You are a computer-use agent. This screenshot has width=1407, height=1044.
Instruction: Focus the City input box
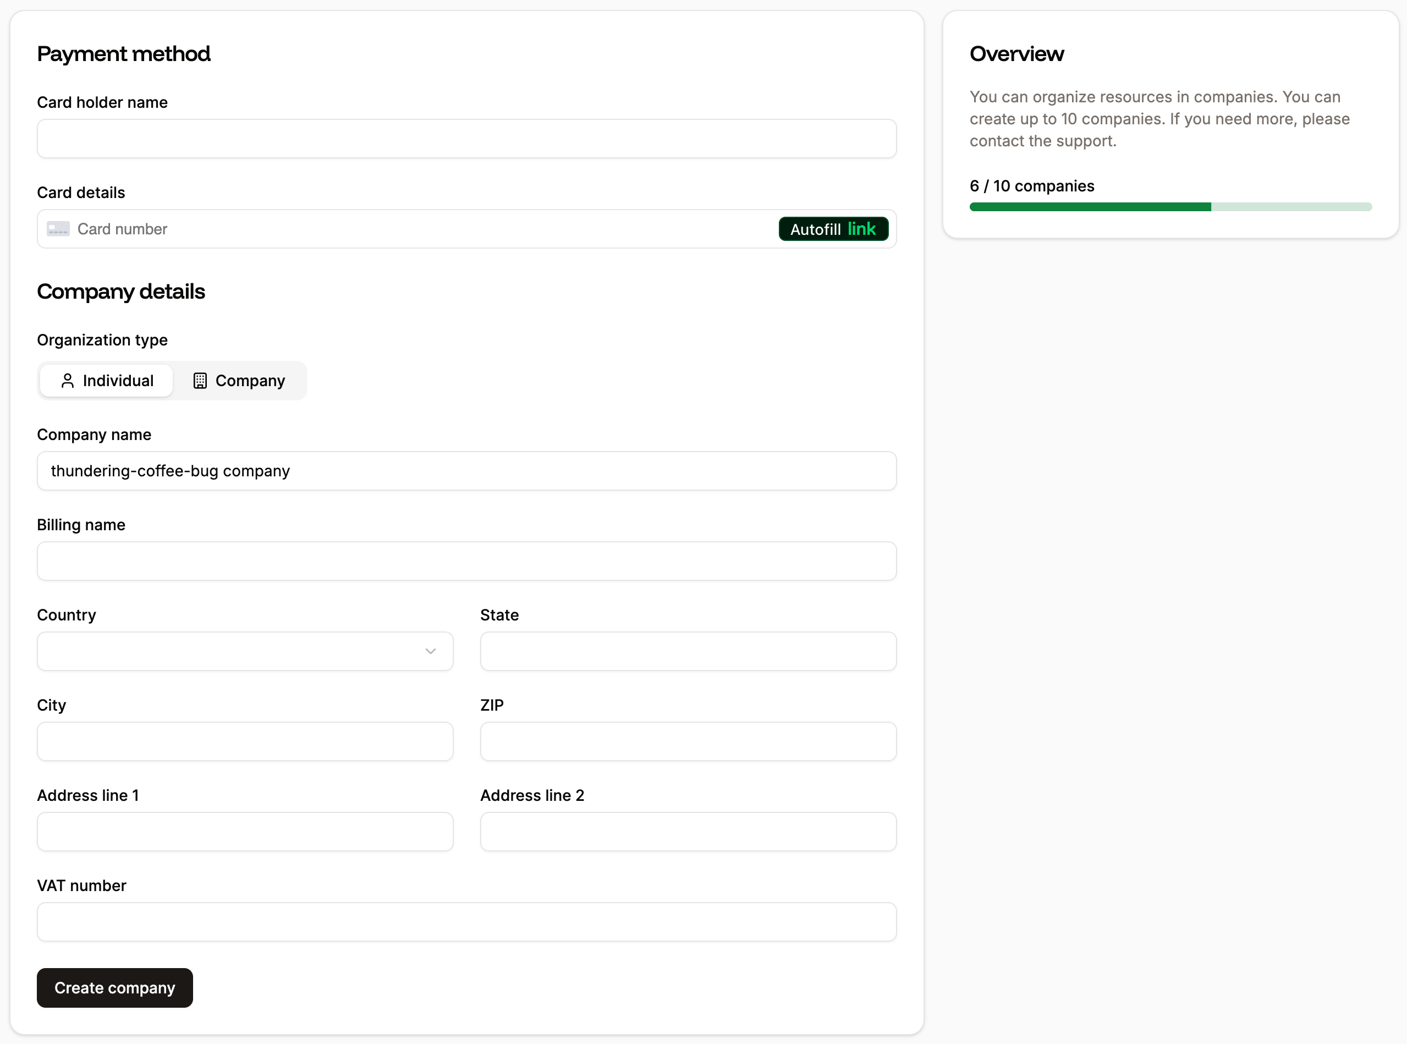(245, 741)
